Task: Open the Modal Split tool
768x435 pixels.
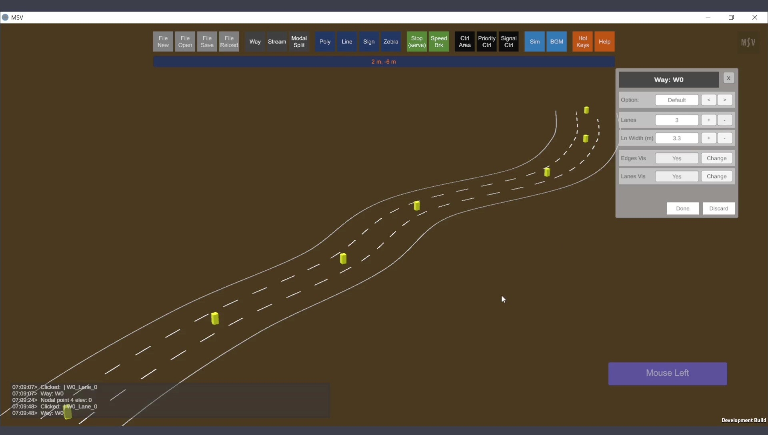Action: (x=299, y=42)
